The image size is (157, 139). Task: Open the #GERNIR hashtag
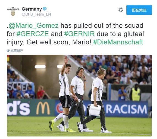coord(79,34)
